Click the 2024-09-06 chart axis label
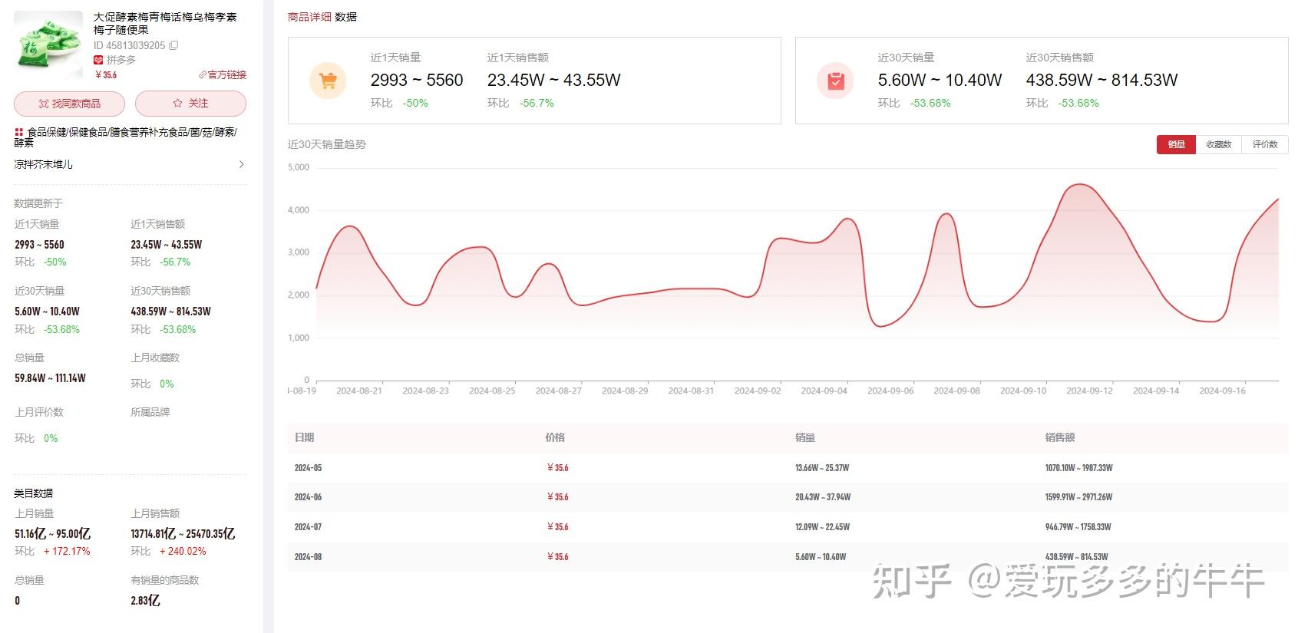 (x=890, y=391)
